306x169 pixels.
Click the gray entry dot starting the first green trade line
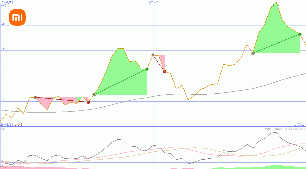[x=94, y=95]
